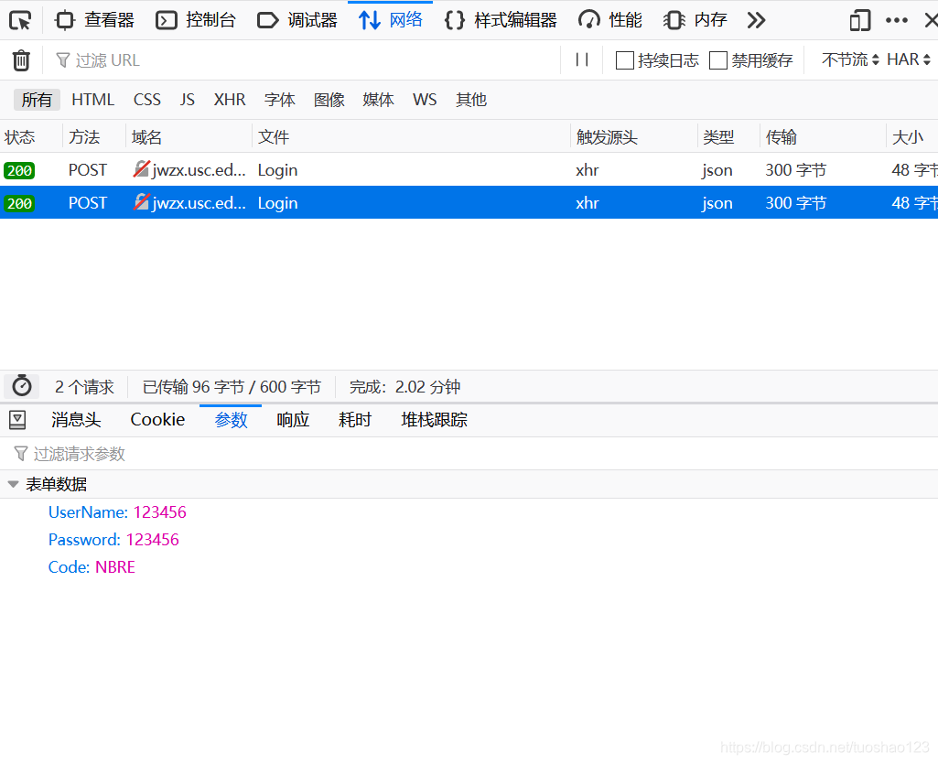938x764 pixels.
Task: Sort by the 触发源头 column header
Action: (634, 137)
